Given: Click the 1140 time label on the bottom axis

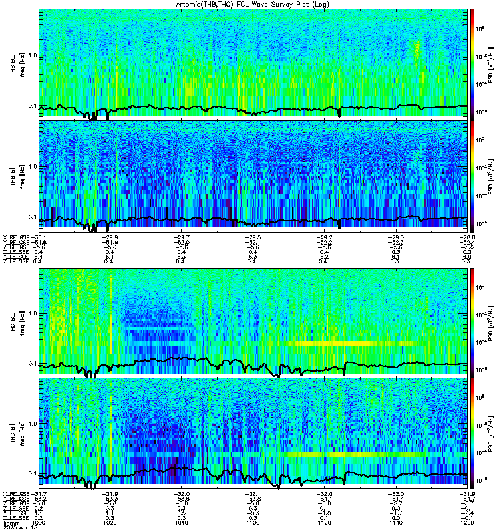Looking at the screenshot, I should [x=395, y=523].
